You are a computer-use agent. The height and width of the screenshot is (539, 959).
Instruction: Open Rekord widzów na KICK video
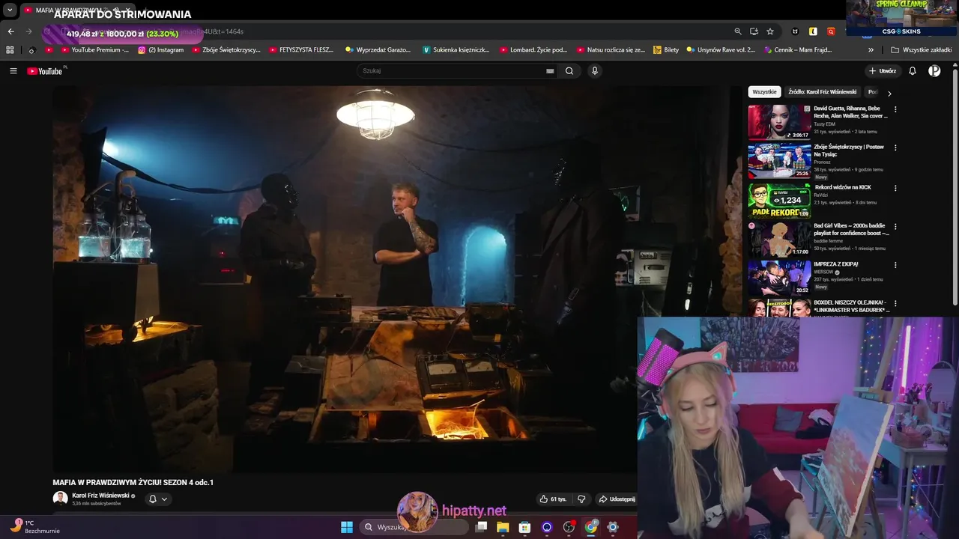pyautogui.click(x=779, y=201)
